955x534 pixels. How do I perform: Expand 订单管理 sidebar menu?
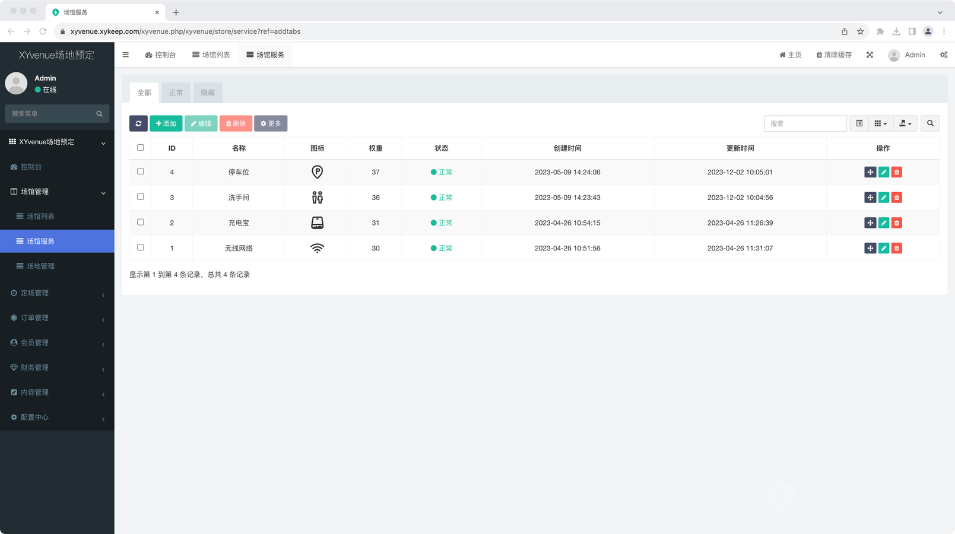coord(57,318)
